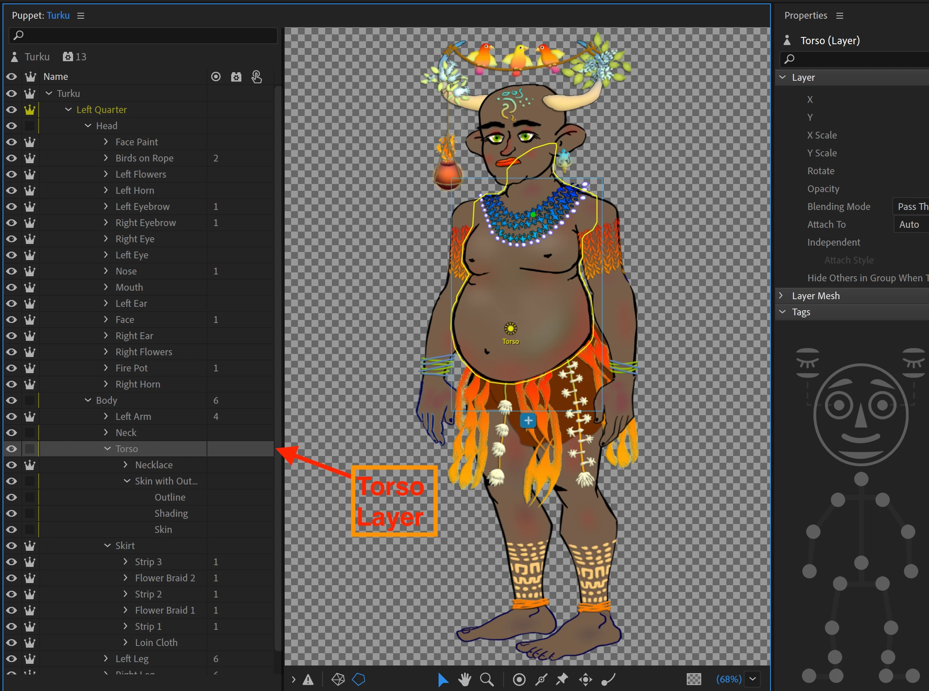Select the Hand tool in the bottom toolbar
Viewport: 929px width, 691px height.
point(464,680)
